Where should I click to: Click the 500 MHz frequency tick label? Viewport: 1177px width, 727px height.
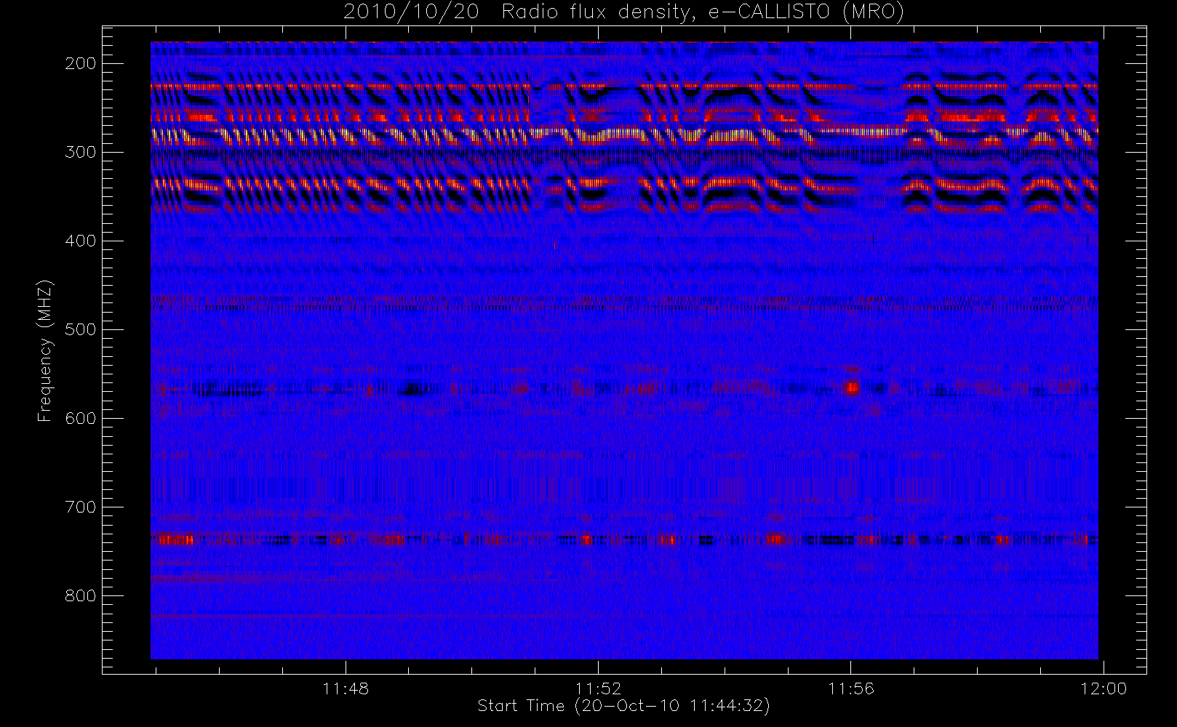click(x=81, y=329)
